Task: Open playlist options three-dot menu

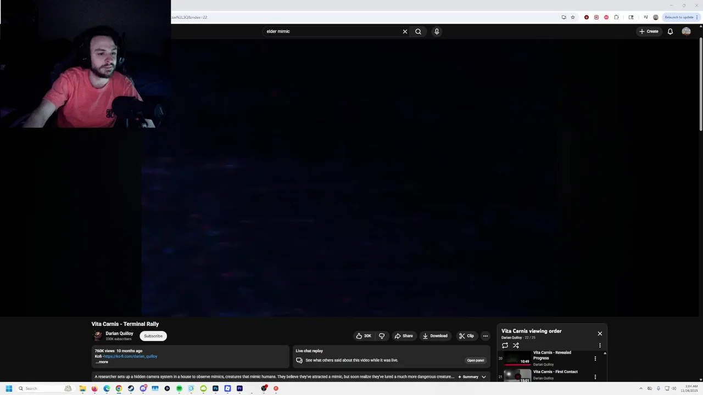Action: pos(600,346)
